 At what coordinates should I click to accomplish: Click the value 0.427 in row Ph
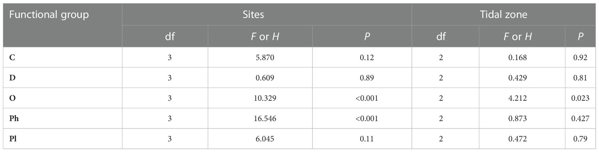(x=580, y=118)
